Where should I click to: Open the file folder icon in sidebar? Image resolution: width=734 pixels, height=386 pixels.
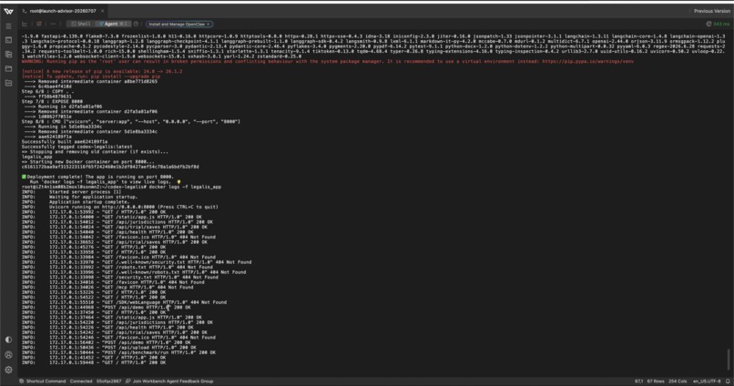tap(8, 69)
